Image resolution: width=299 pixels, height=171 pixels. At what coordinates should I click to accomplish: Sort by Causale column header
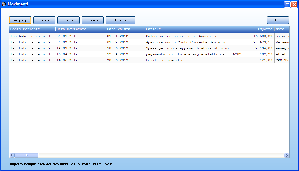pyautogui.click(x=196, y=29)
